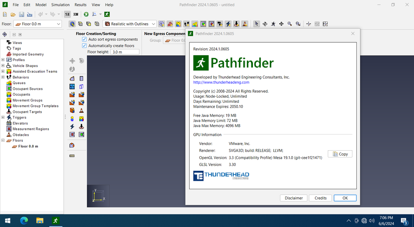Collapse the Floors tree node
Screen dimensions: 414x227
pyautogui.click(x=3, y=140)
